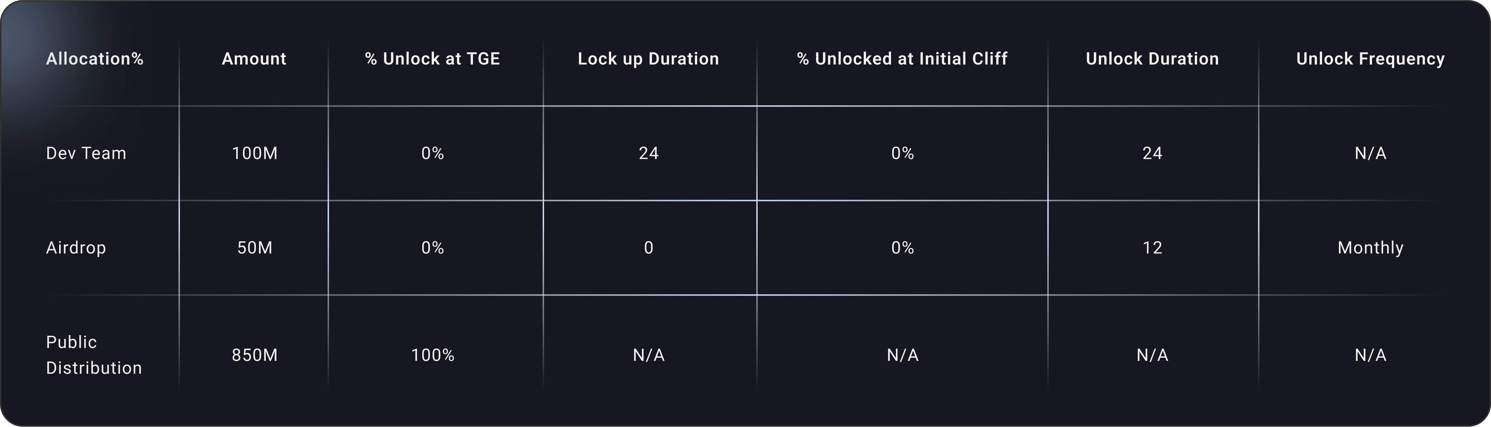Select Dev Team's unlock duration 24 cell
1491x427 pixels.
pos(1152,153)
